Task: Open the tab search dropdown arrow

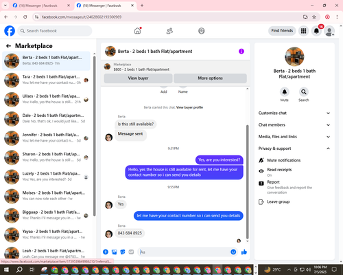Action: point(5,5)
